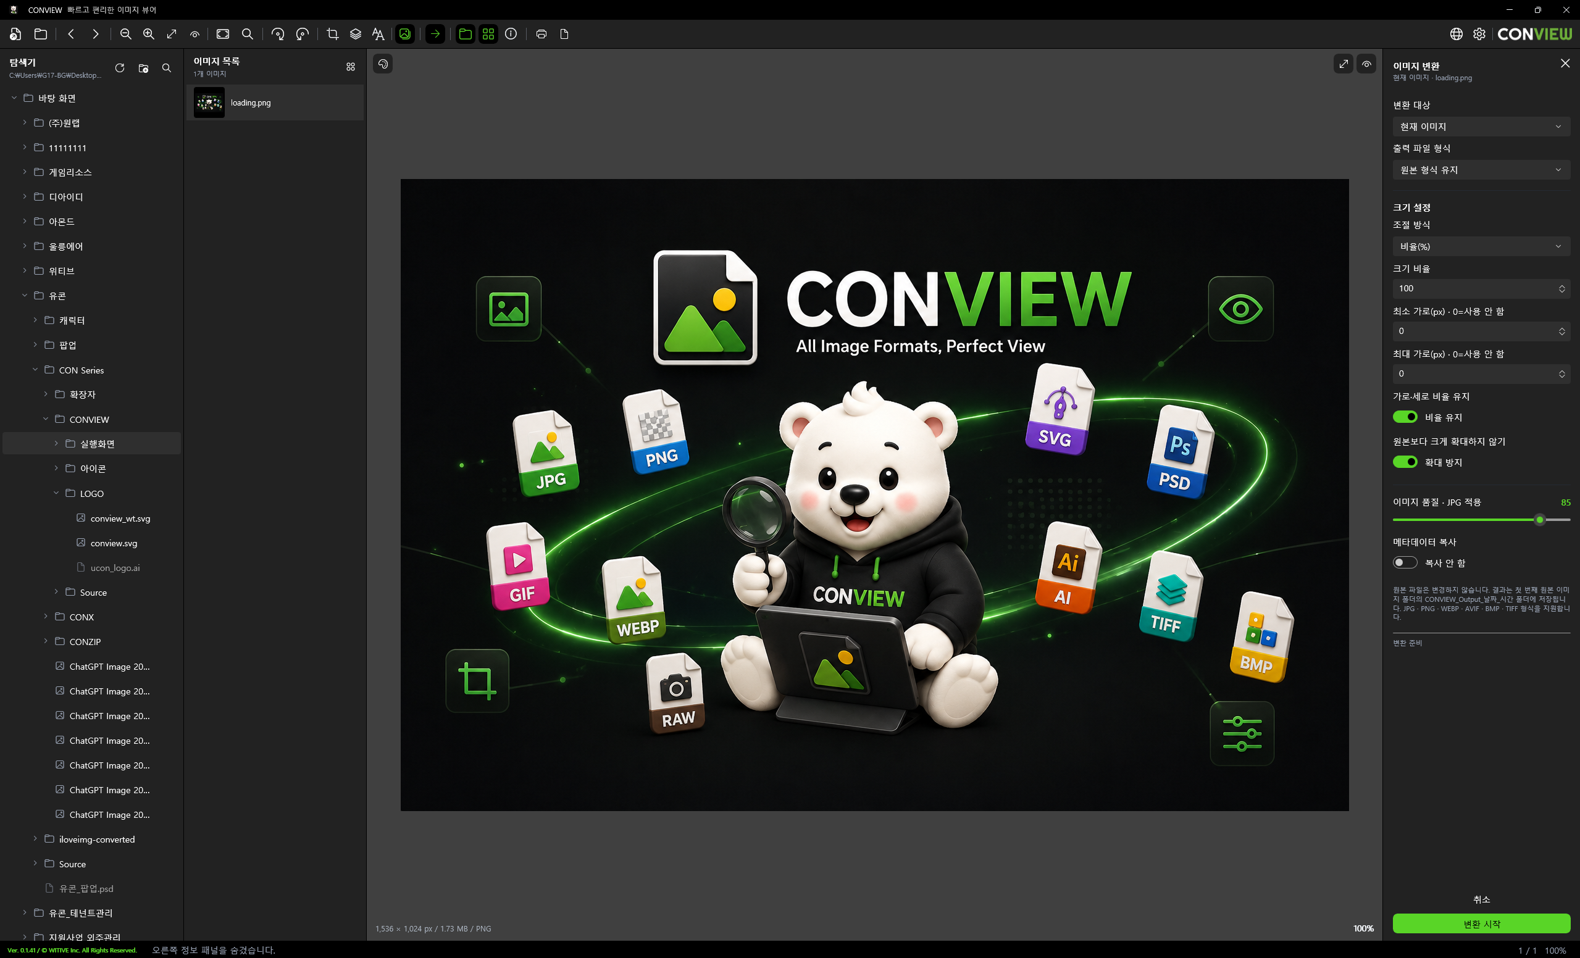Toggle the eye icon in top toolbar

(x=195, y=34)
